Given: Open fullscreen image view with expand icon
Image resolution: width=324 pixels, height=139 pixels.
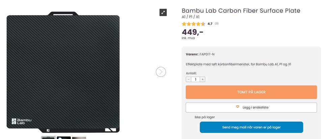Looking at the screenshot, I should pos(163,12).
